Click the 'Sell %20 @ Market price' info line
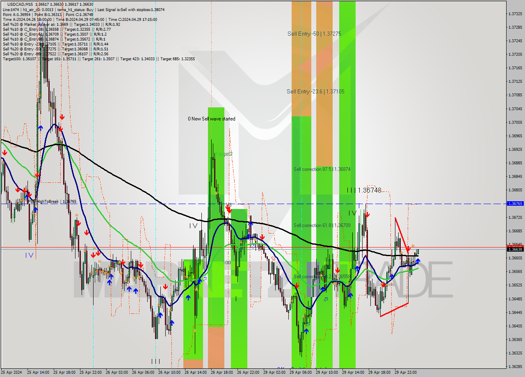 [x=61, y=25]
